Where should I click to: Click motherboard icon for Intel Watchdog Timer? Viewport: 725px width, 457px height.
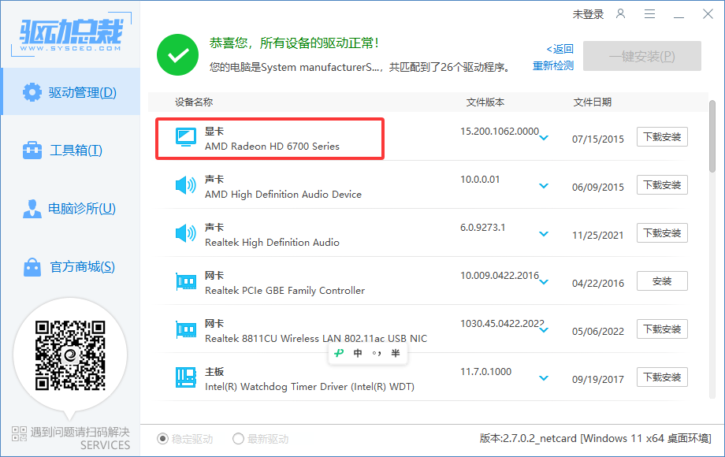[x=186, y=377]
